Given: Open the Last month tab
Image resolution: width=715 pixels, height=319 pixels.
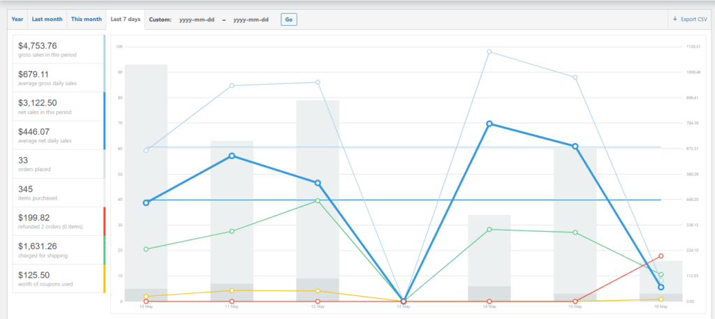Looking at the screenshot, I should [x=47, y=20].
